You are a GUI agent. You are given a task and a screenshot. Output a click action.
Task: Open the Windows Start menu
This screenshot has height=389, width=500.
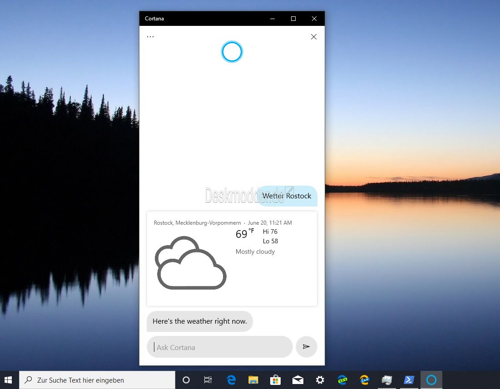(x=8, y=380)
